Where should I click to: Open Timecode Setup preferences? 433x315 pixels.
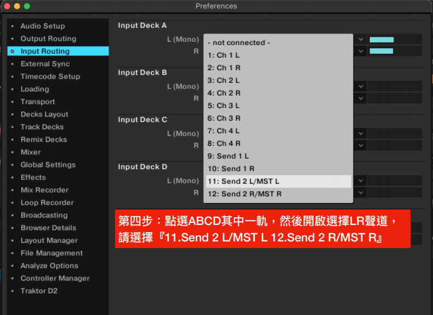(50, 77)
